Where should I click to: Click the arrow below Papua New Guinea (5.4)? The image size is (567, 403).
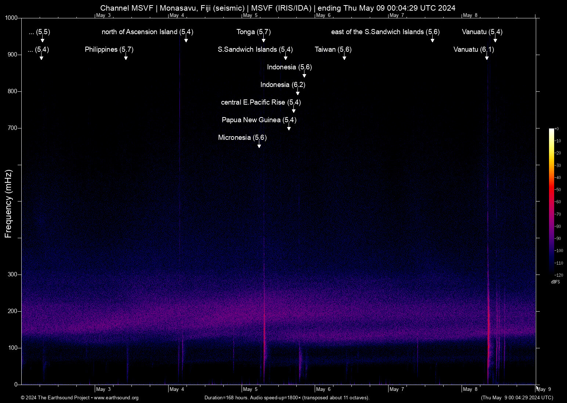(x=289, y=127)
